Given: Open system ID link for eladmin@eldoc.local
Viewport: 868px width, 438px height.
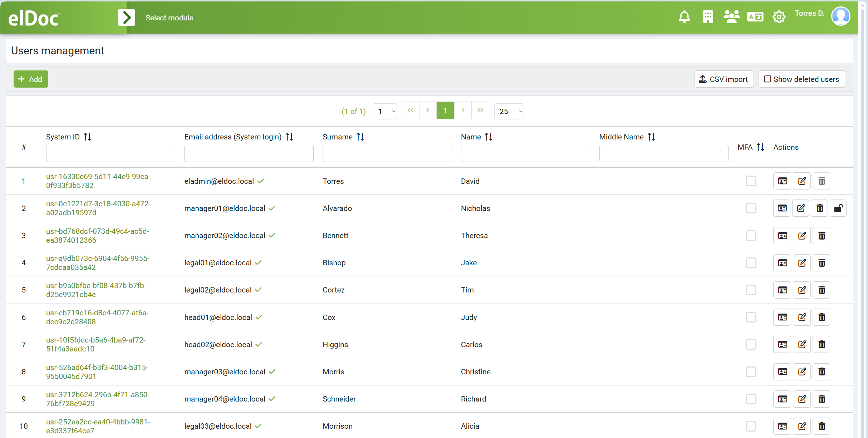Looking at the screenshot, I should [x=98, y=181].
